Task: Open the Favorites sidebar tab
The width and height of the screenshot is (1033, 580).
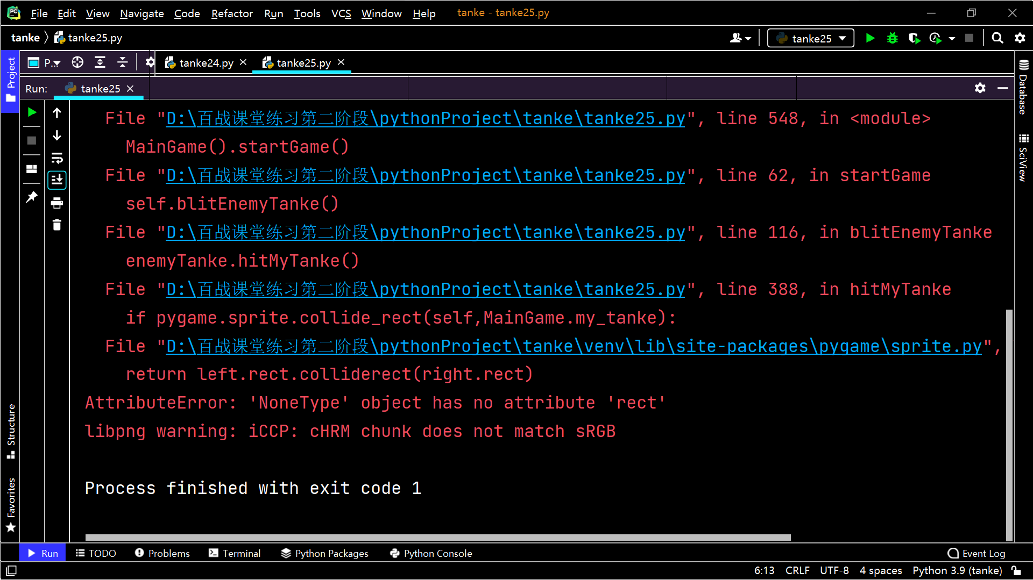Action: [x=11, y=504]
